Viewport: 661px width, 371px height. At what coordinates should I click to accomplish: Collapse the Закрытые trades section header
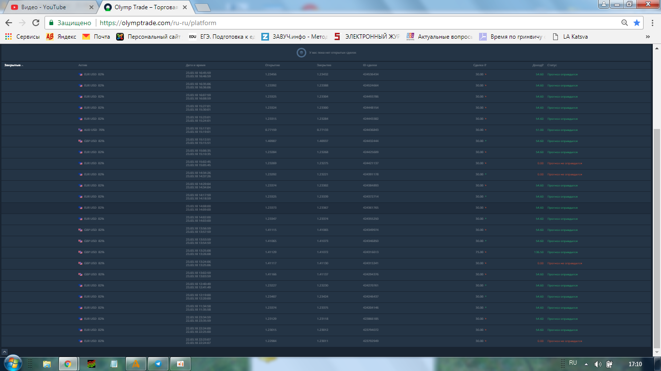point(14,65)
